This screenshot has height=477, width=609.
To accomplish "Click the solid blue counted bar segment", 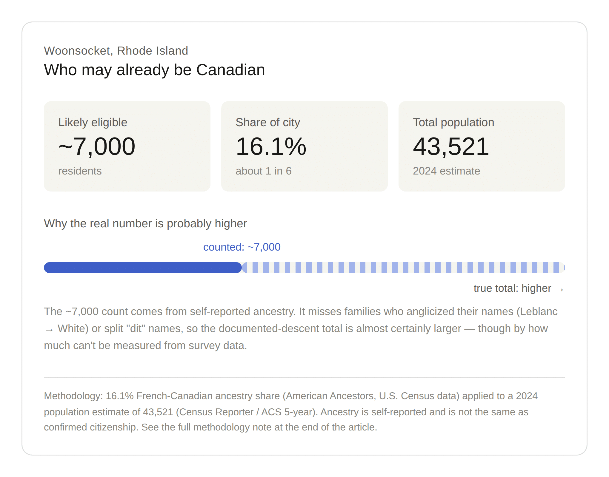I will 143,268.
